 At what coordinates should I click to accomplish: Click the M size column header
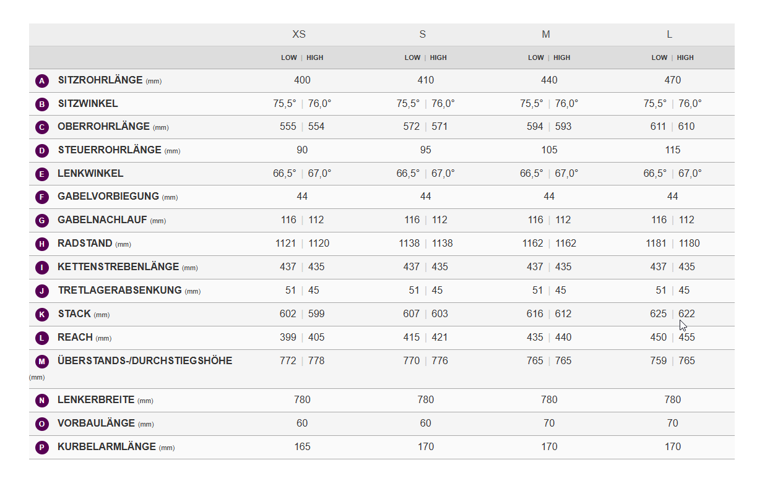point(546,35)
